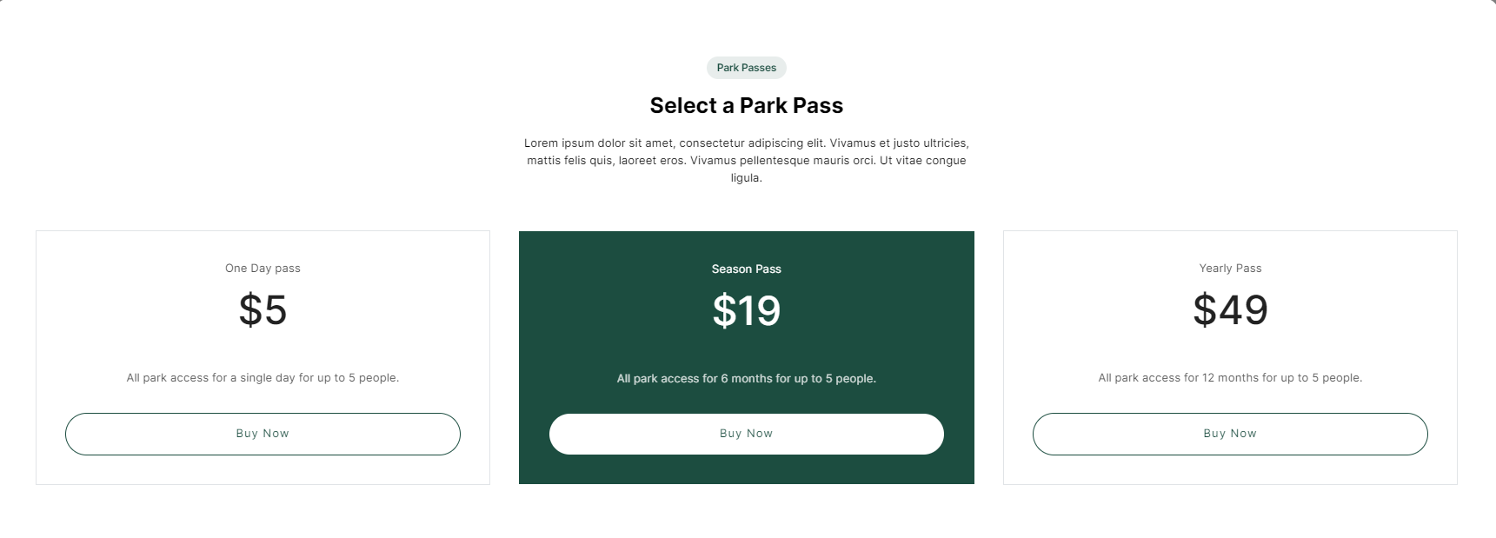Image resolution: width=1496 pixels, height=538 pixels.
Task: Click the $49 price
Action: [x=1230, y=310]
